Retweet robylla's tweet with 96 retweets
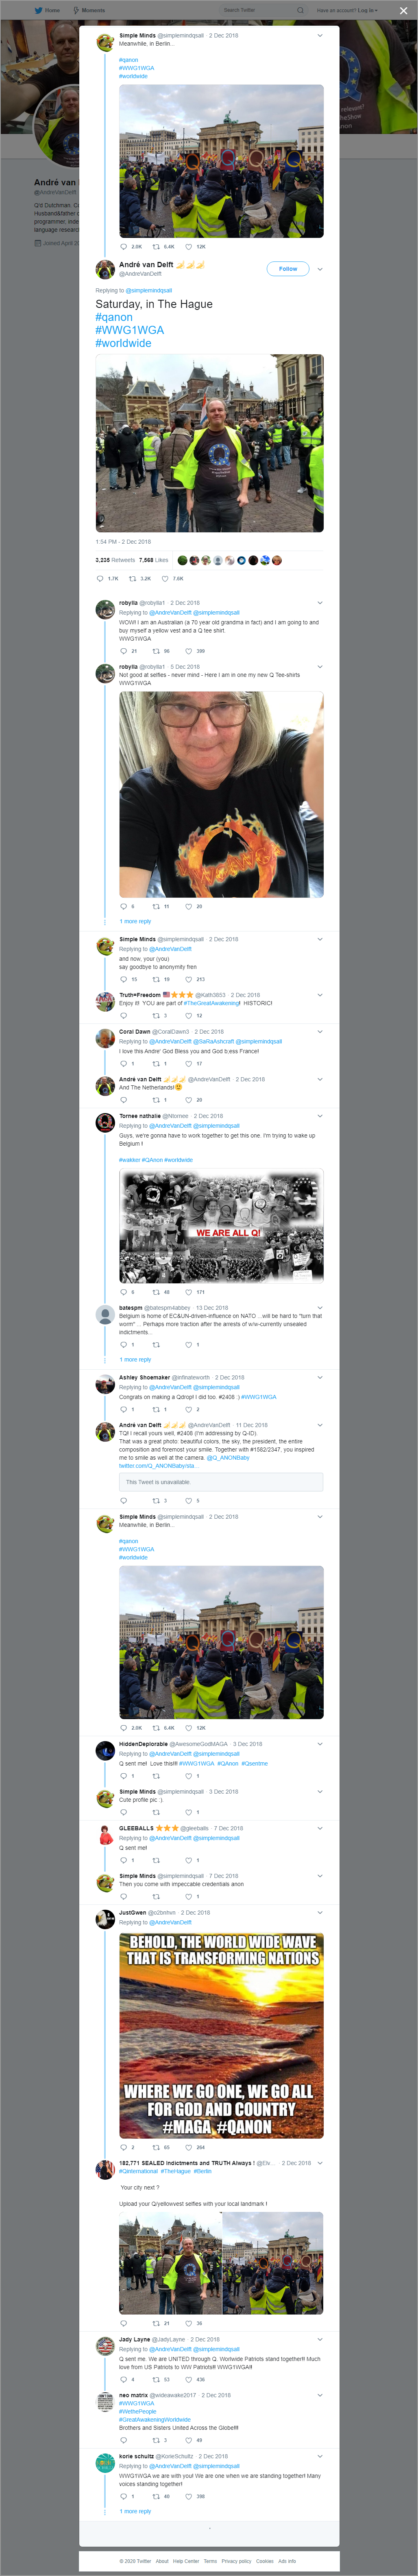 pyautogui.click(x=160, y=651)
